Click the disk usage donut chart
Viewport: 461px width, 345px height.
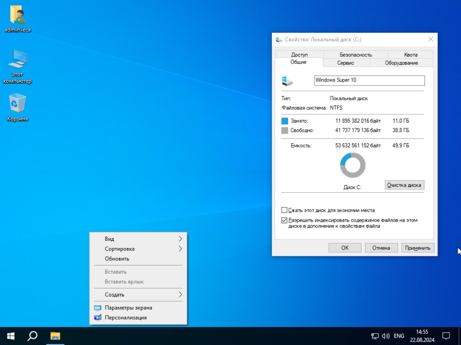pos(353,165)
